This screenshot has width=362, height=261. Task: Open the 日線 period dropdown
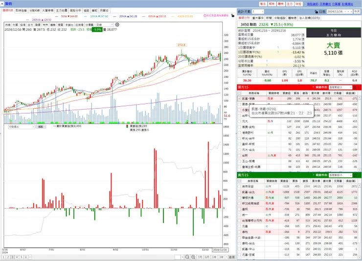[105, 25]
